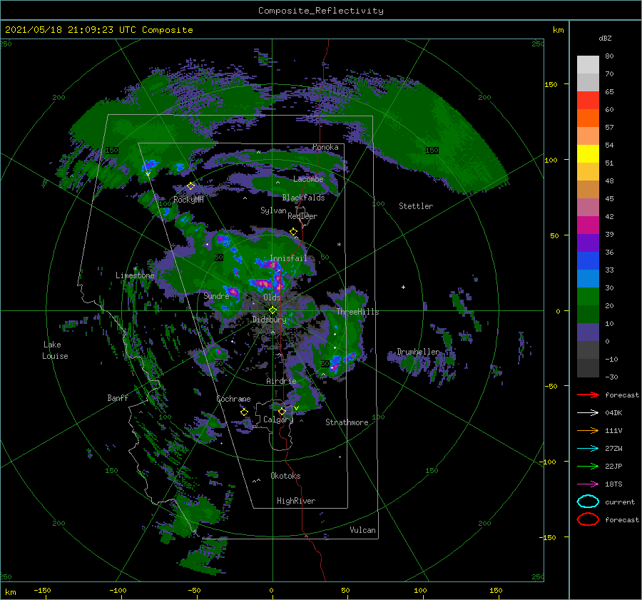
Task: Click the Red Deer city label
Action: (302, 216)
